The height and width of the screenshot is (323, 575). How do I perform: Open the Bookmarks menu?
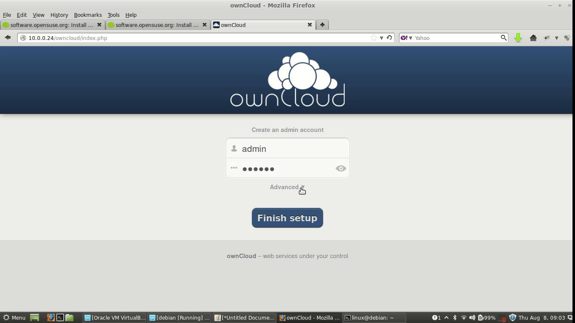click(x=88, y=15)
